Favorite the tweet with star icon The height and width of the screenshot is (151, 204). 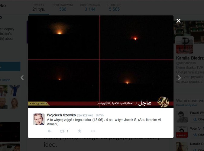[x=79, y=131]
